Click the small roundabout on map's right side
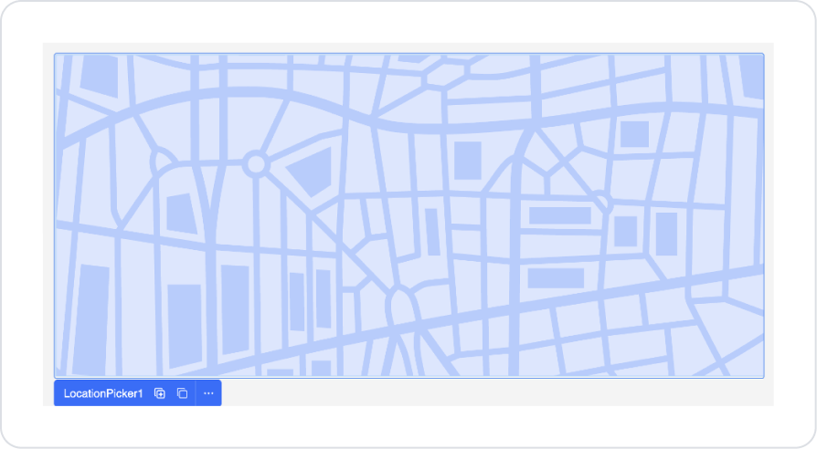 point(600,201)
